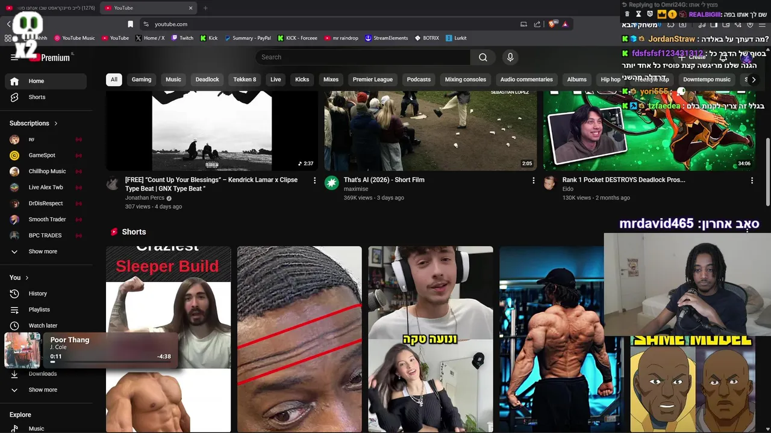The image size is (771, 433).
Task: Open the StreamElements bookmark
Action: 386,38
